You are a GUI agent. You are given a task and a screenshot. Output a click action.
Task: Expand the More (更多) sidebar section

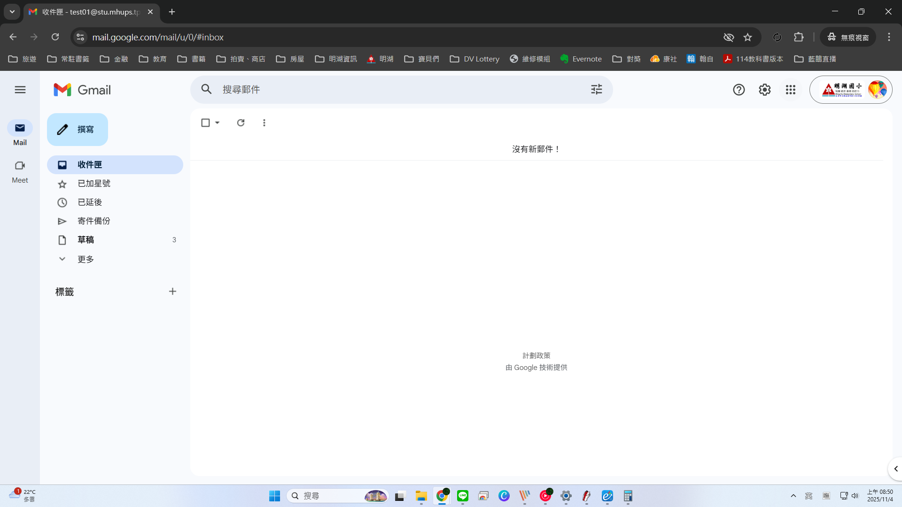[85, 259]
